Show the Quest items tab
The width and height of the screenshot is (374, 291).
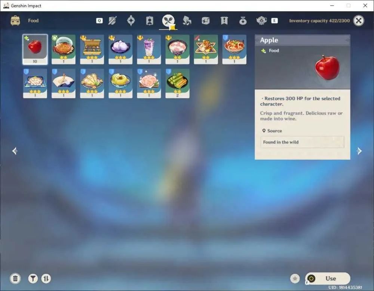pos(224,21)
